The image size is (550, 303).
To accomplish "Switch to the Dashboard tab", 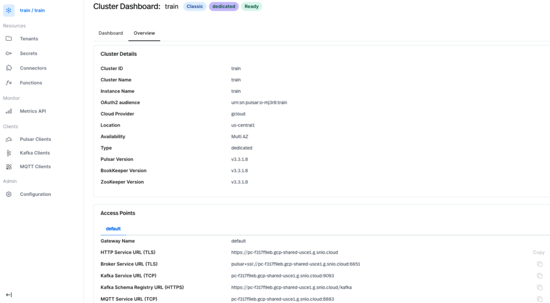I will [x=111, y=33].
